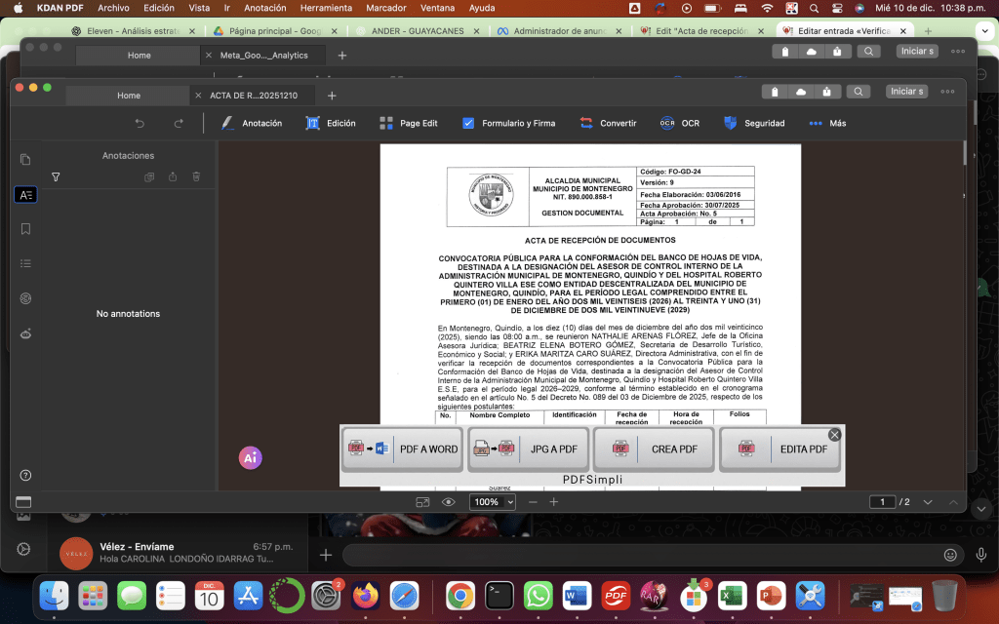Expand the Más toolbar options
This screenshot has width=999, height=624.
tap(827, 123)
